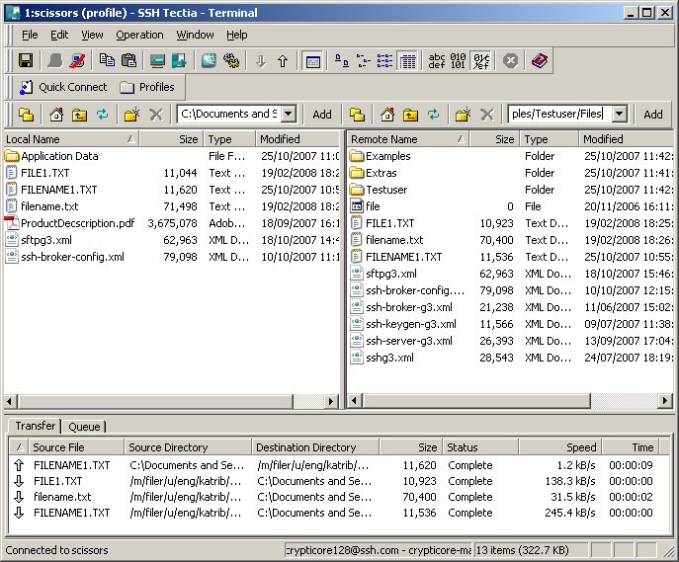Refresh the local file list
The image size is (679, 562).
pyautogui.click(x=103, y=115)
